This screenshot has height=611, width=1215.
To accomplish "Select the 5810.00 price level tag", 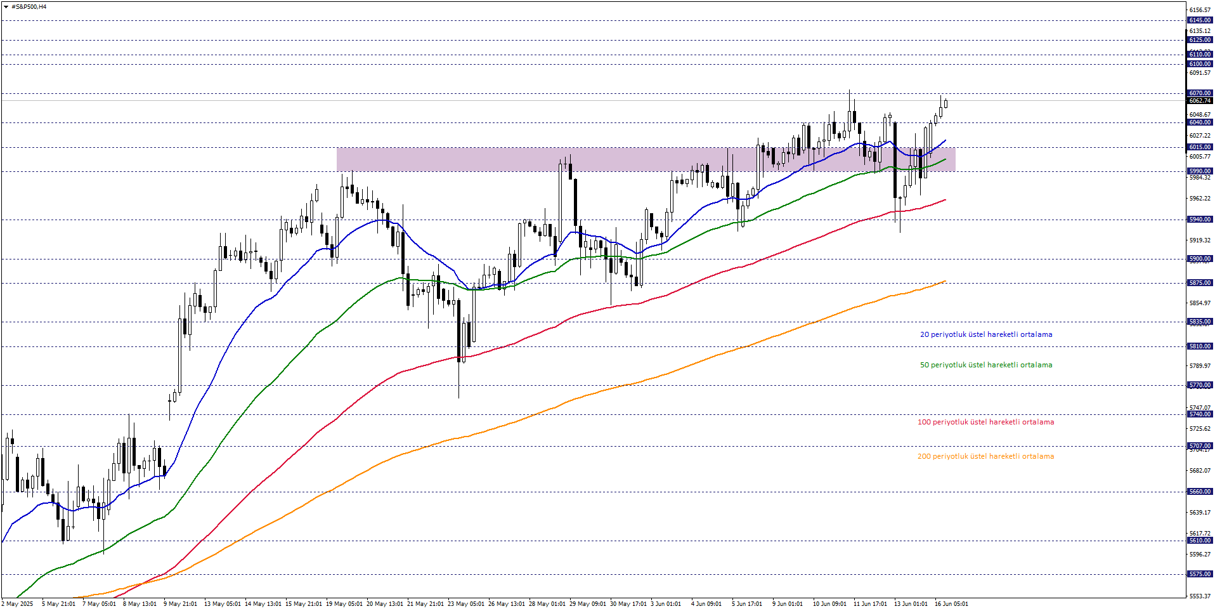I will click(1200, 346).
